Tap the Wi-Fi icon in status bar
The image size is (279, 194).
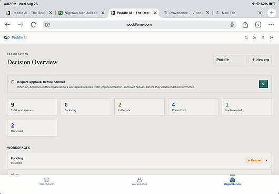[254, 4]
